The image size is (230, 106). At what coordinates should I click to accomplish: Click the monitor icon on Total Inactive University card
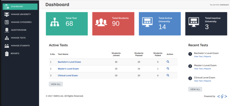pos(194,22)
